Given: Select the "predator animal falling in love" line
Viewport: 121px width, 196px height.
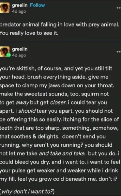Looking at the screenshot, I should click(x=60, y=25).
